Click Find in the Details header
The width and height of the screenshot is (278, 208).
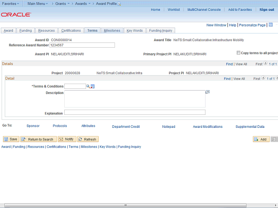pos(229,64)
